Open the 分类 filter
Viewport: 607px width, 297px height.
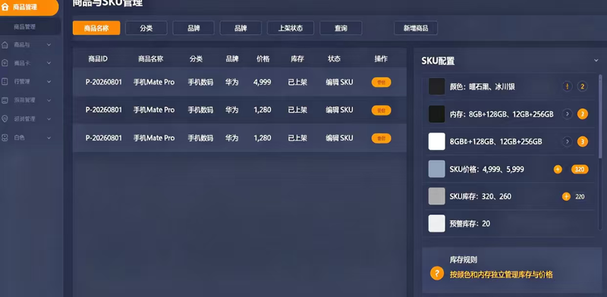(x=146, y=28)
